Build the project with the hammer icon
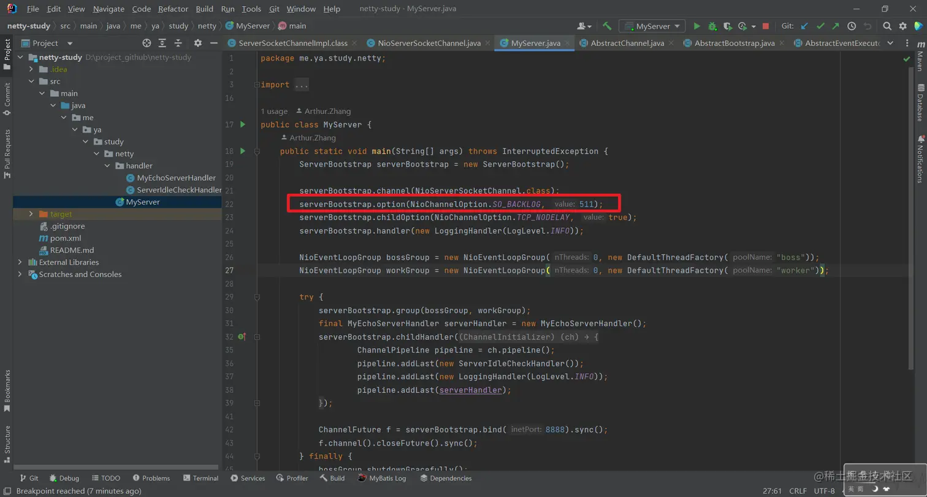The height and width of the screenshot is (497, 927). pyautogui.click(x=607, y=26)
